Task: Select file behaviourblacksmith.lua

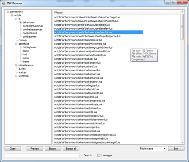Action: coord(79,93)
